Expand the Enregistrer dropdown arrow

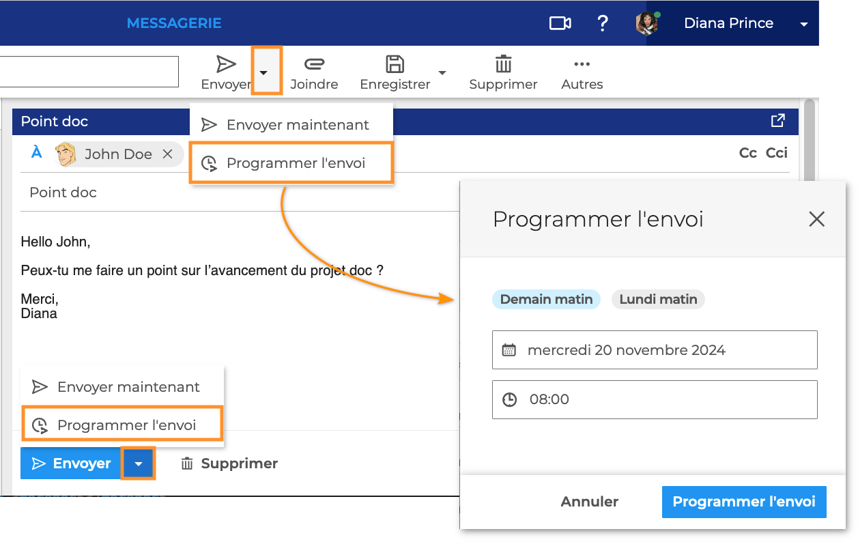tap(442, 72)
